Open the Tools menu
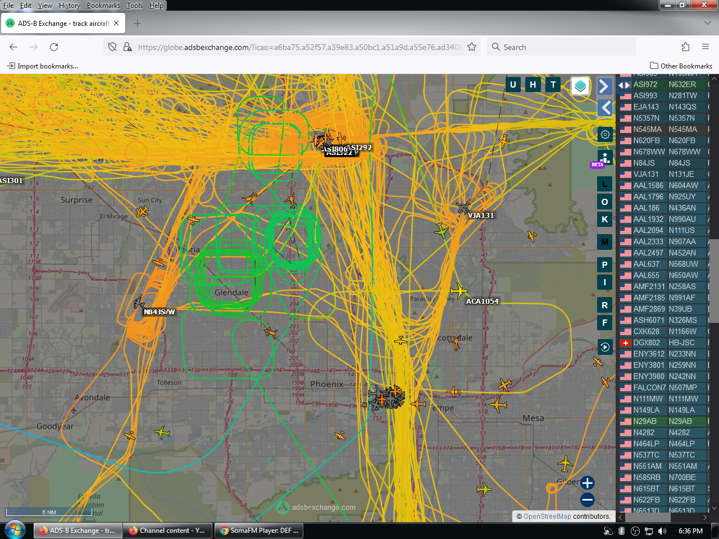Screen dimensions: 719x539 click(x=135, y=6)
